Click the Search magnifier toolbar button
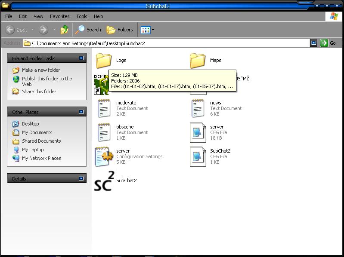344x257 pixels. click(x=88, y=30)
